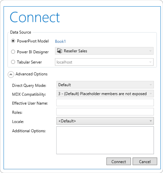Open the localhost server dropdown arrow
163x173 pixels.
coord(150,62)
